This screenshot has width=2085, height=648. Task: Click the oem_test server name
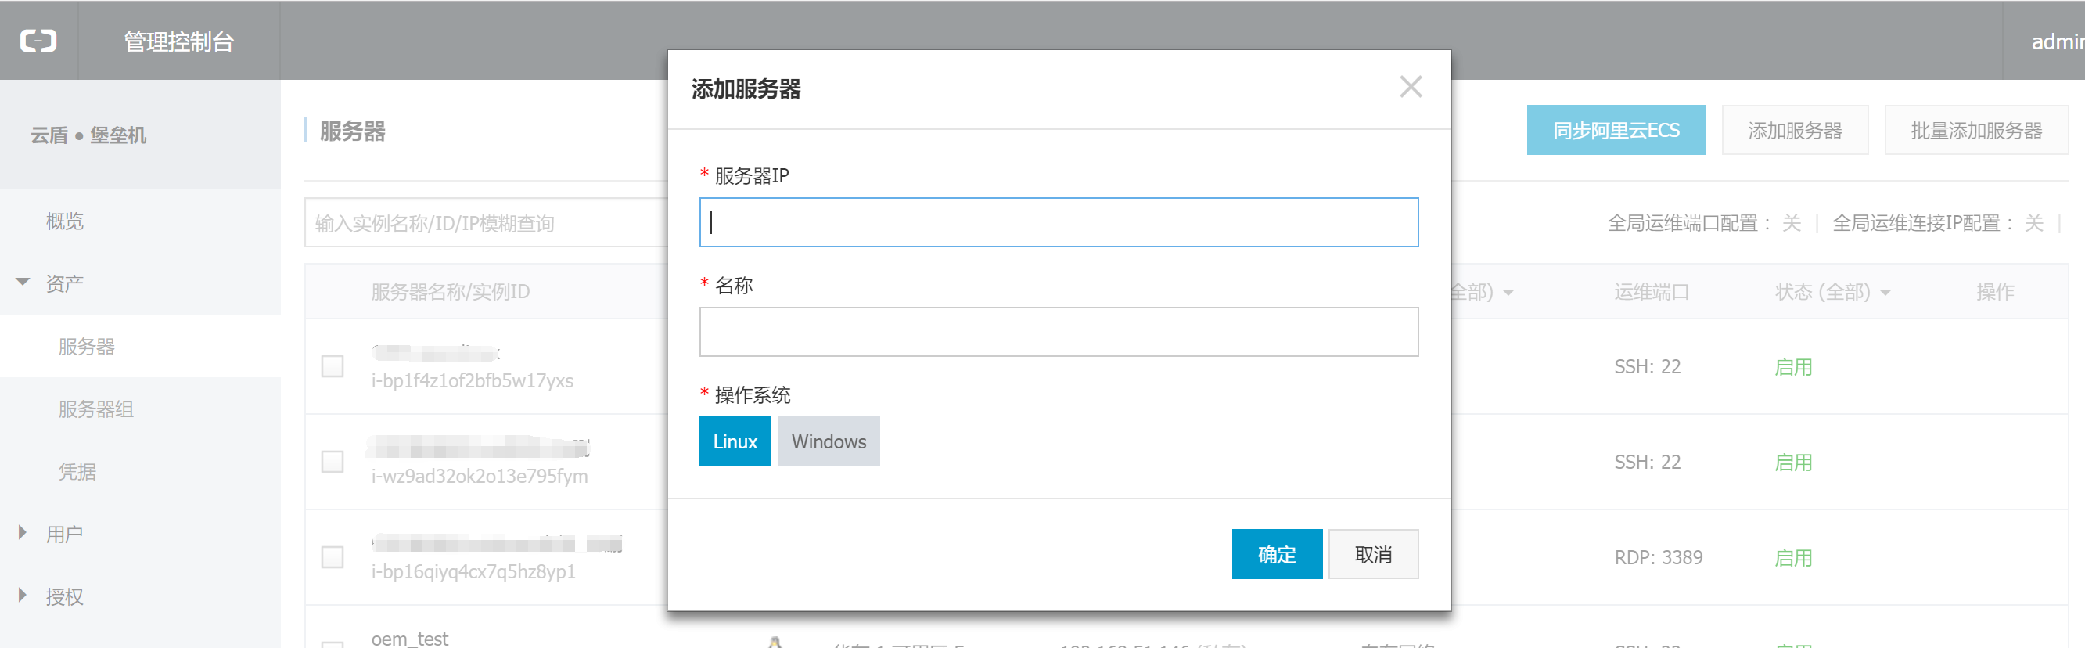[409, 639]
